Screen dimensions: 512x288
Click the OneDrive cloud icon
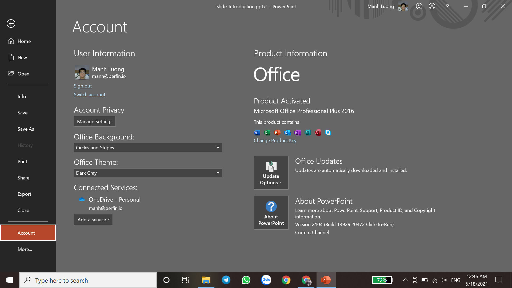coord(82,199)
